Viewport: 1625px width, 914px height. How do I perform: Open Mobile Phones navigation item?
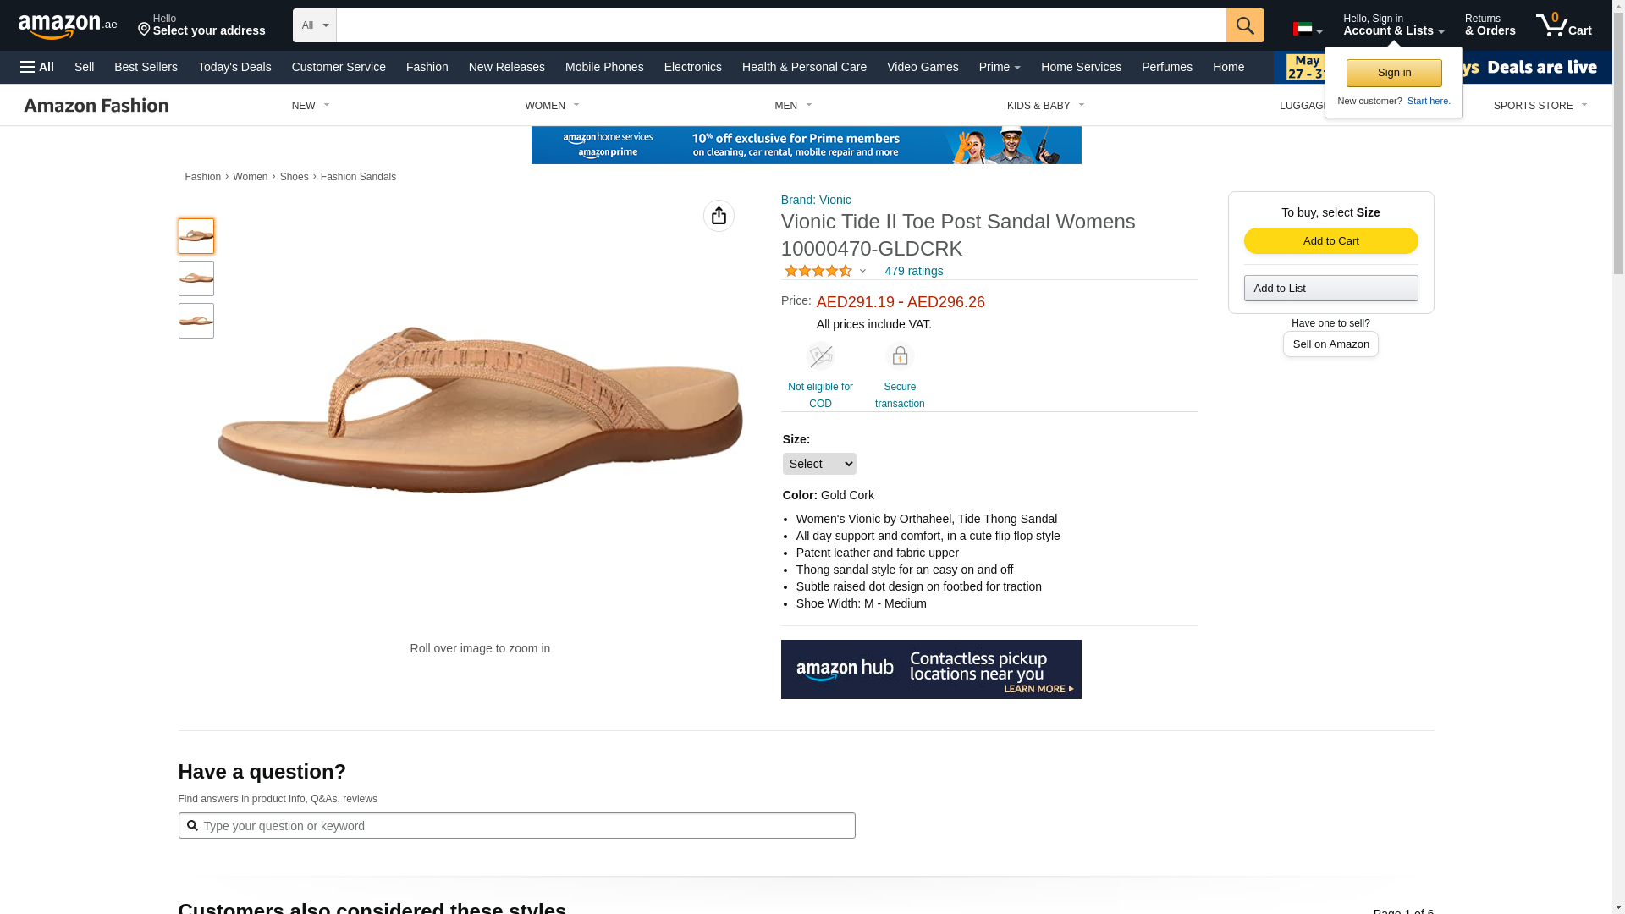604,67
